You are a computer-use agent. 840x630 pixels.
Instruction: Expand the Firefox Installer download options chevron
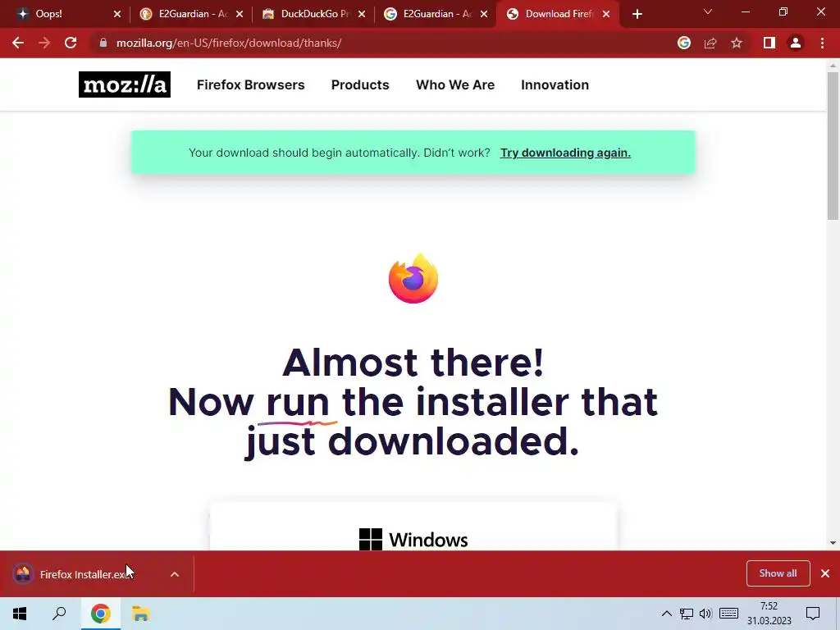pyautogui.click(x=175, y=574)
